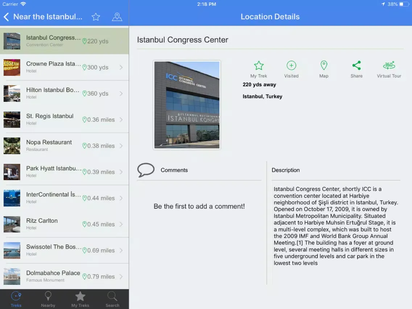This screenshot has width=412, height=309.
Task: Tap the location arrow in status bar
Action: click(383, 4)
